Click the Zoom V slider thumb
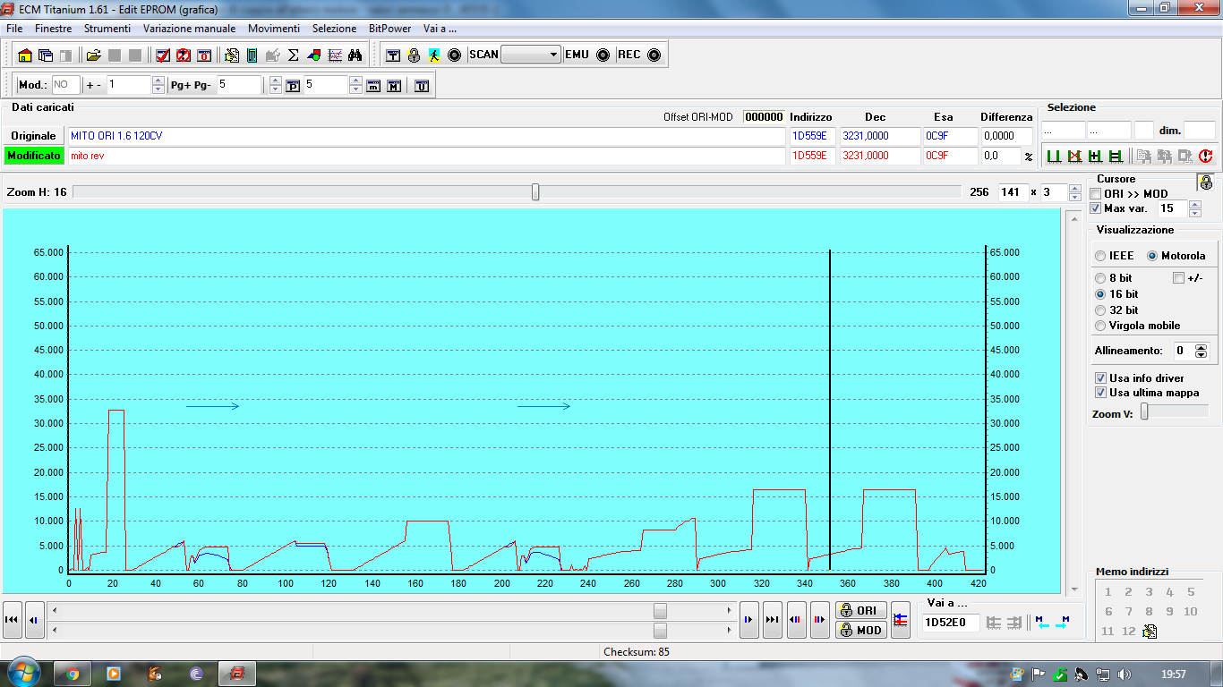Viewport: 1223px width, 687px height. click(1143, 411)
